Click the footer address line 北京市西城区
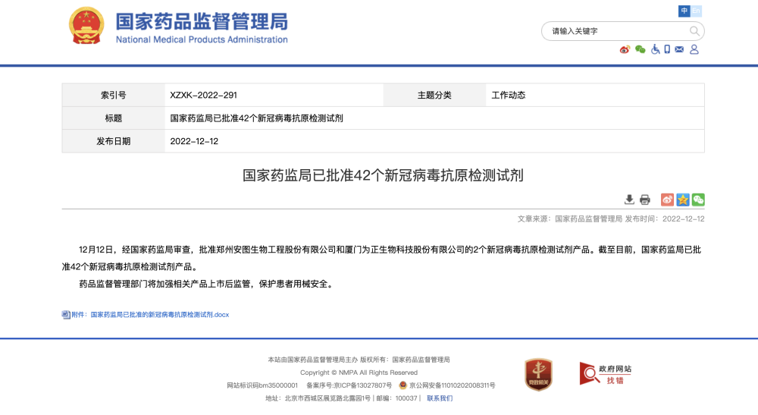Screen dimensions: 758x415 click(x=318, y=398)
